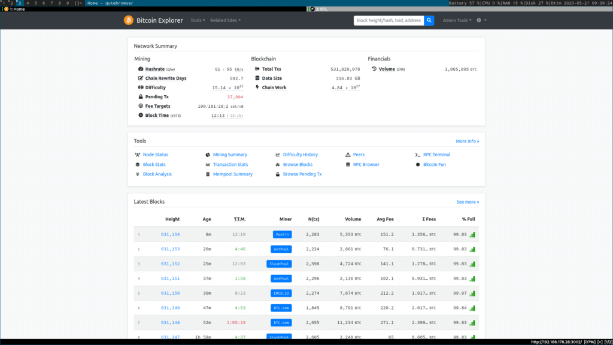Follow the 'See more »' link
Viewport: 613px width, 345px height.
468,202
